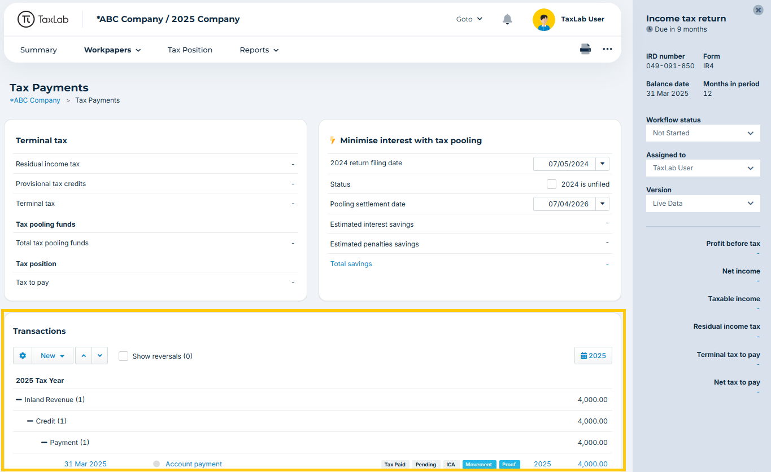Click the Provisional tax credits row
Image resolution: width=771 pixels, height=472 pixels.
(155, 184)
